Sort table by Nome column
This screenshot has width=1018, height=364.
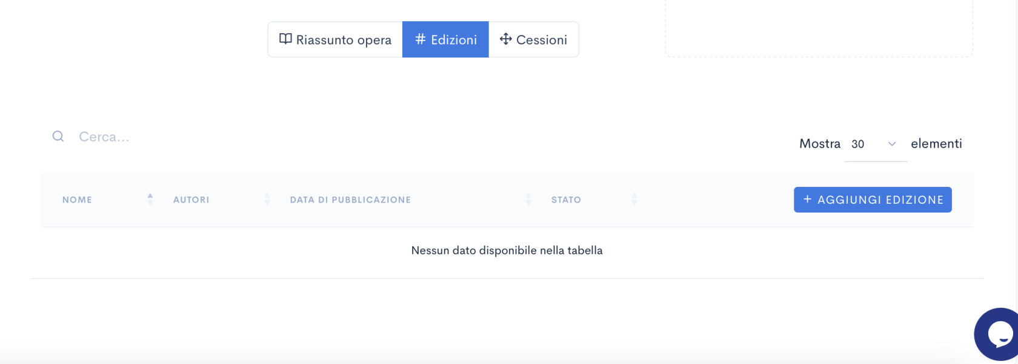[77, 200]
